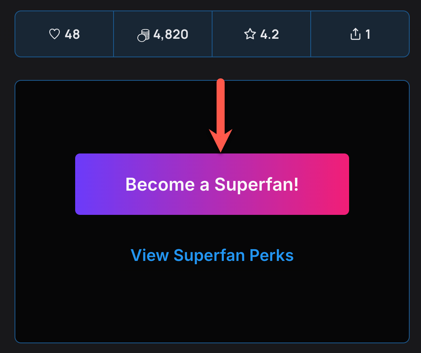Select the 4,820 coins total
Screen dimensions: 421x353
click(171, 34)
